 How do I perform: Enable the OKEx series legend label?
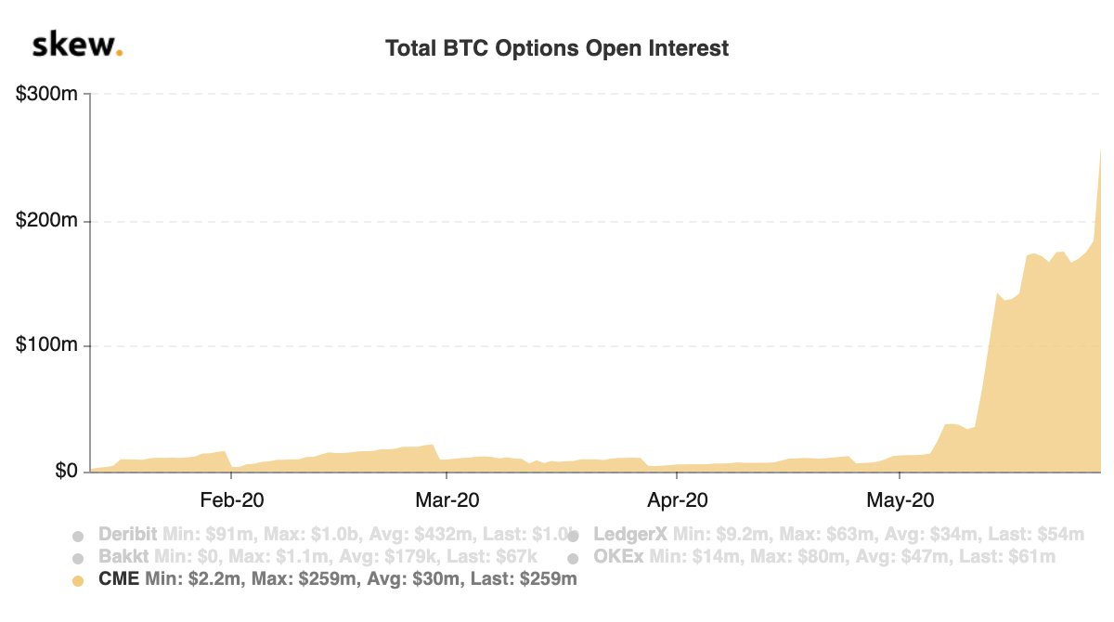[x=619, y=557]
